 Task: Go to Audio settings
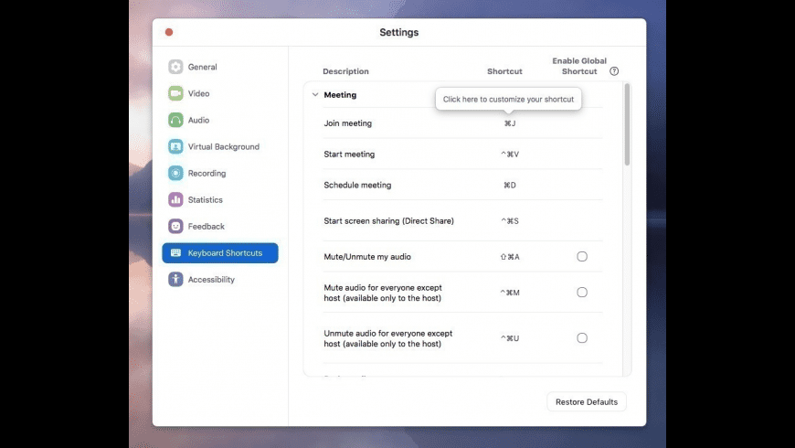(220, 120)
